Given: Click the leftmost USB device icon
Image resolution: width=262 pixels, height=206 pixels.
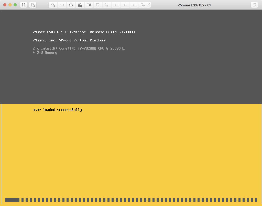Looking at the screenshot, I should 116,5.
